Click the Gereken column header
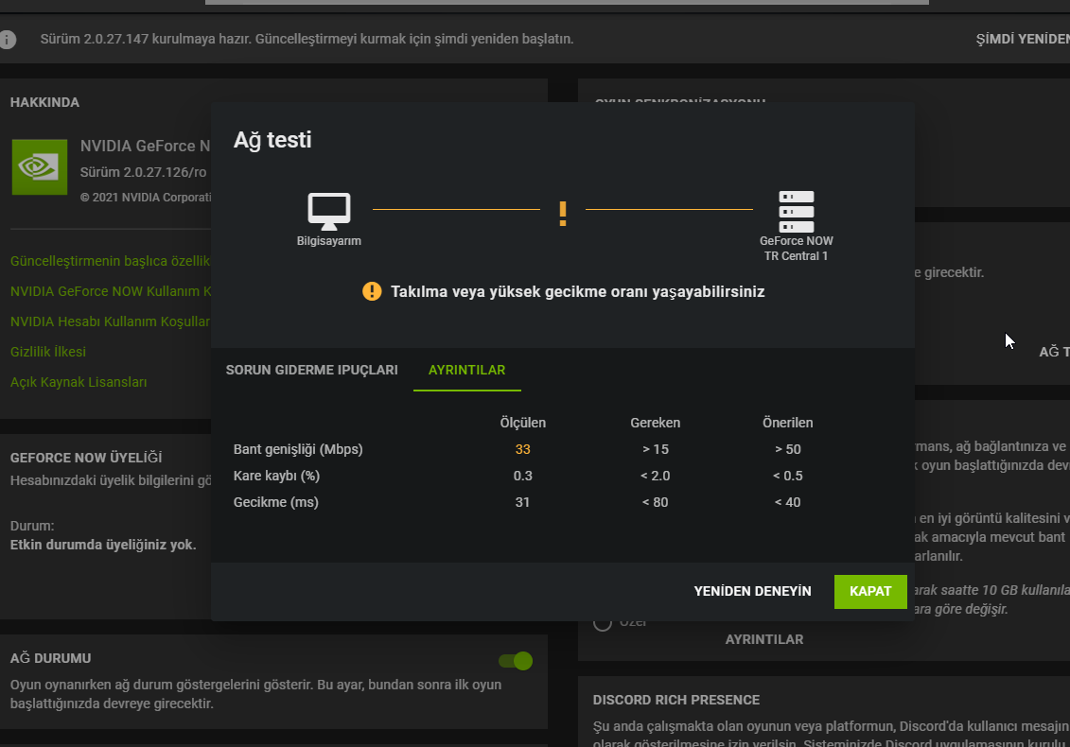 pos(655,423)
